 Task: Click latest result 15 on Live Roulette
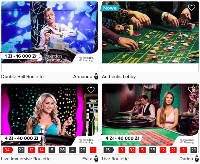(x=109, y=150)
